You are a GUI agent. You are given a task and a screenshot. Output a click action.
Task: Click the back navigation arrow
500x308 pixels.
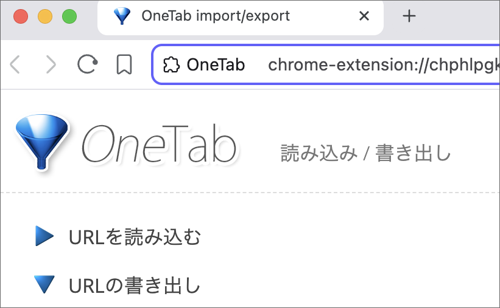tap(15, 64)
